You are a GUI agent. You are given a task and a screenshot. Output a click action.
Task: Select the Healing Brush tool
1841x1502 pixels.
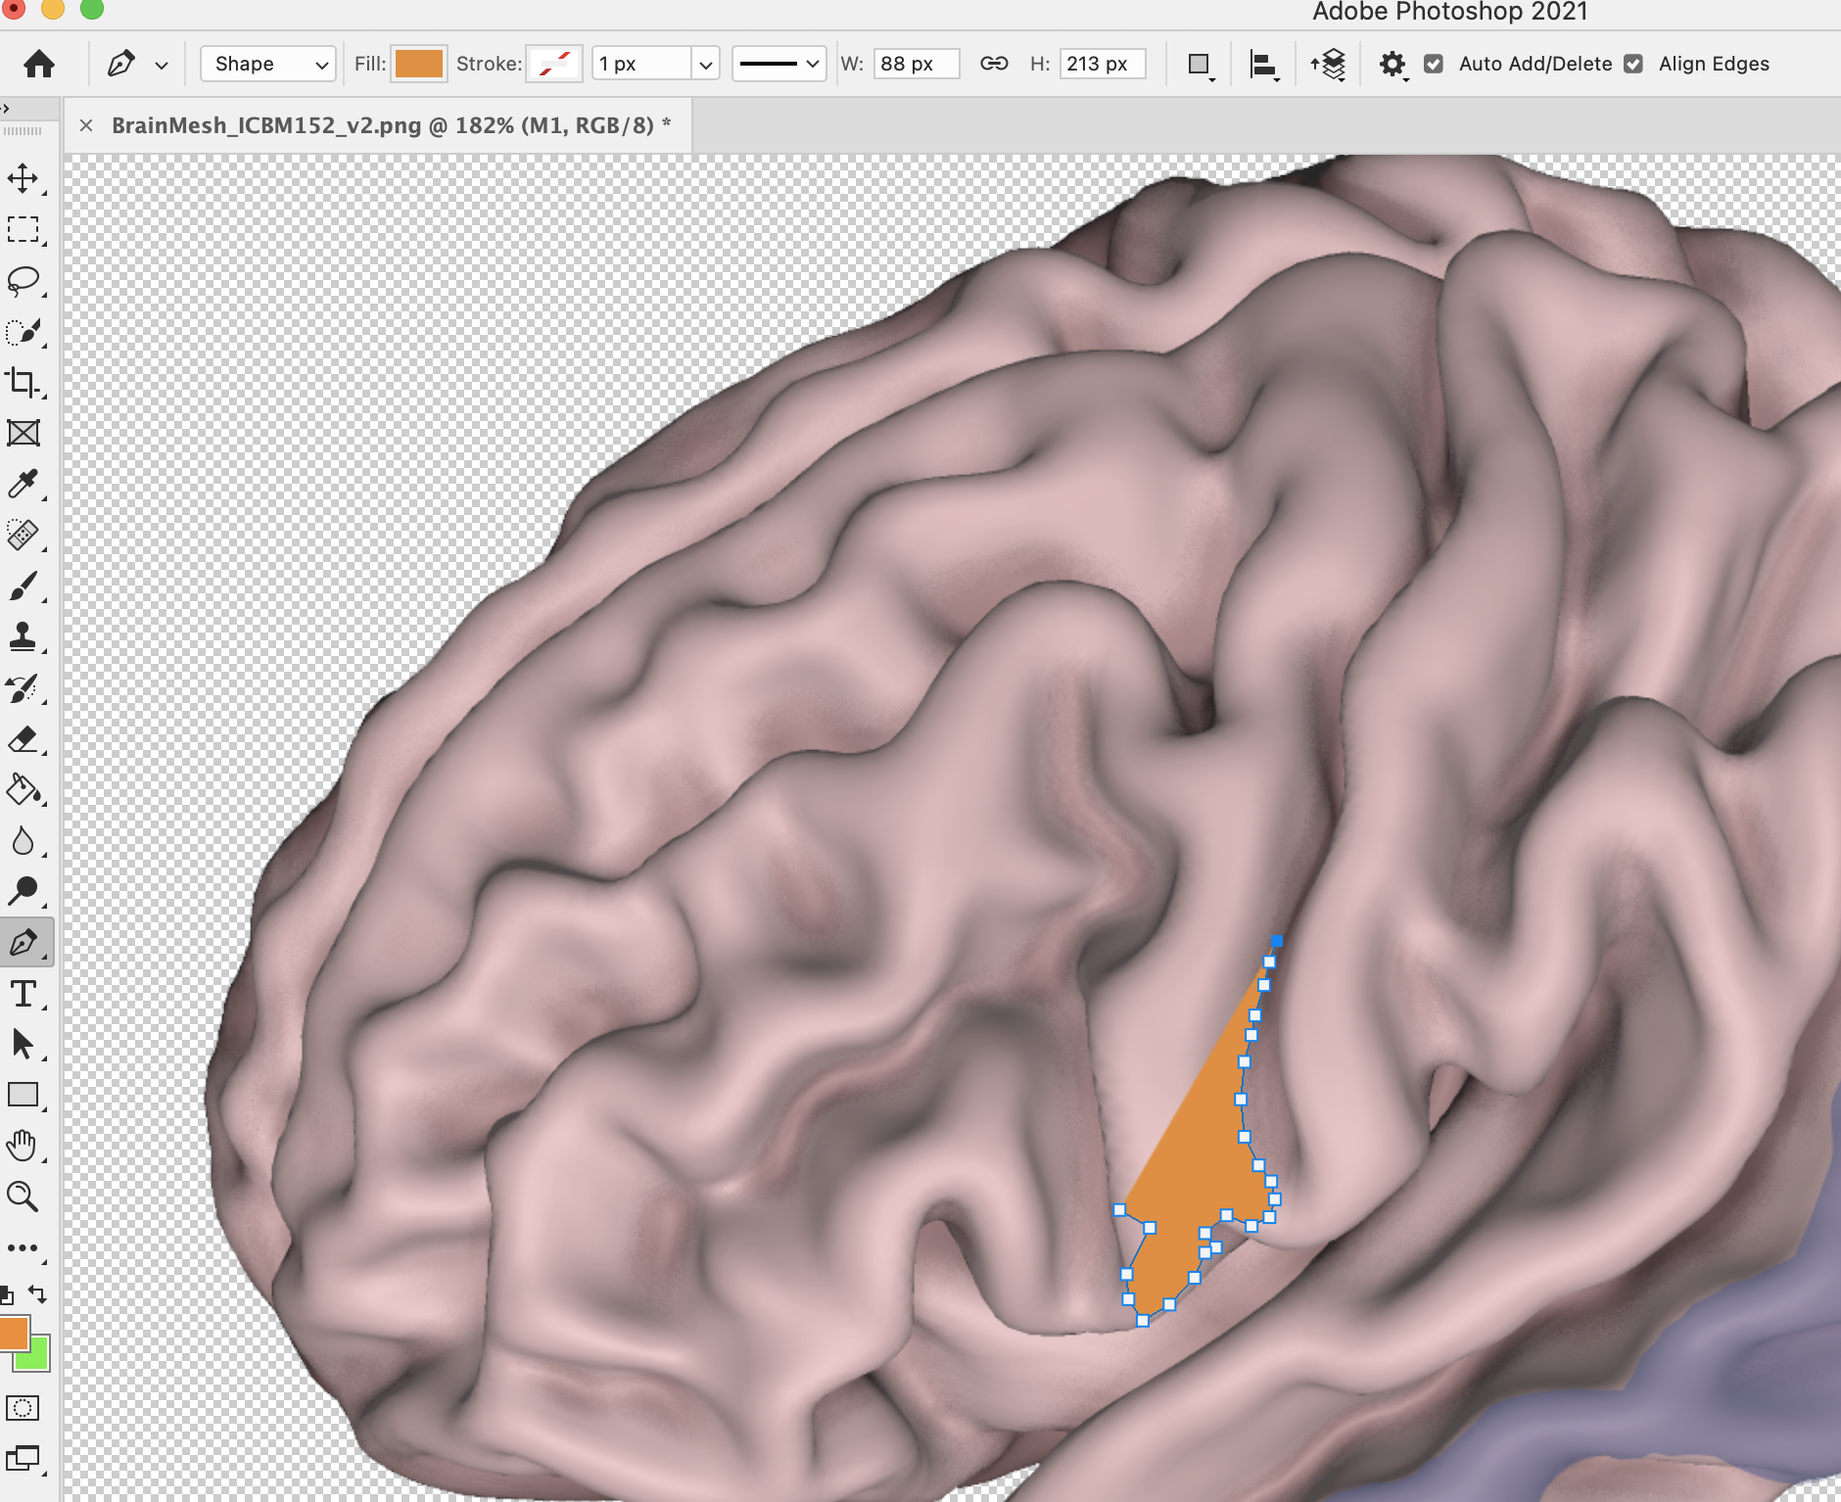24,535
